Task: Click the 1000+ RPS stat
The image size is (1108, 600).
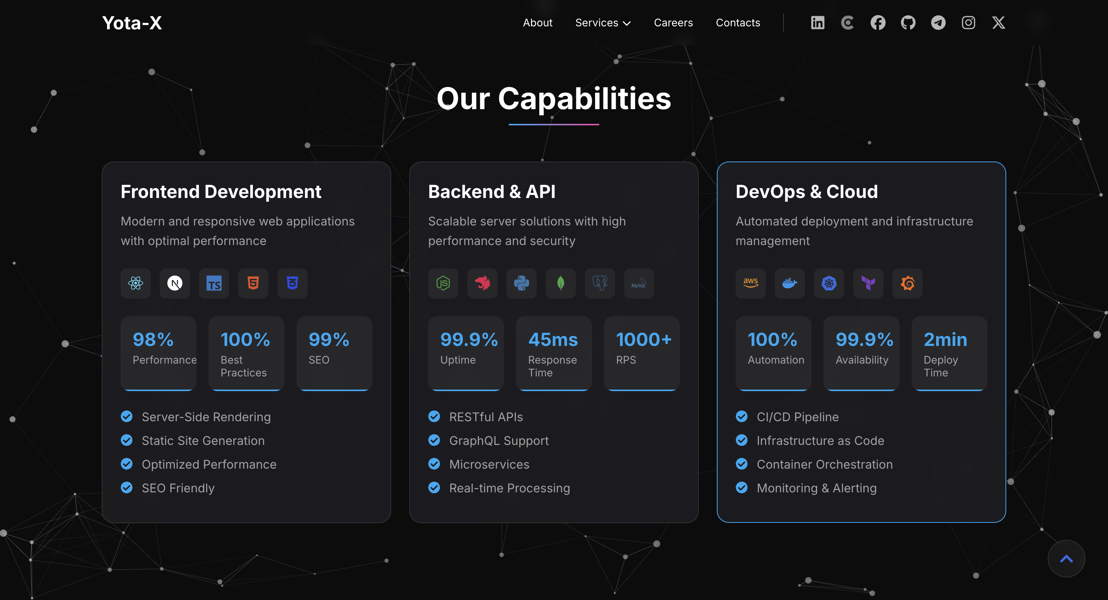Action: [642, 353]
